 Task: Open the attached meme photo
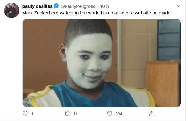102,63
